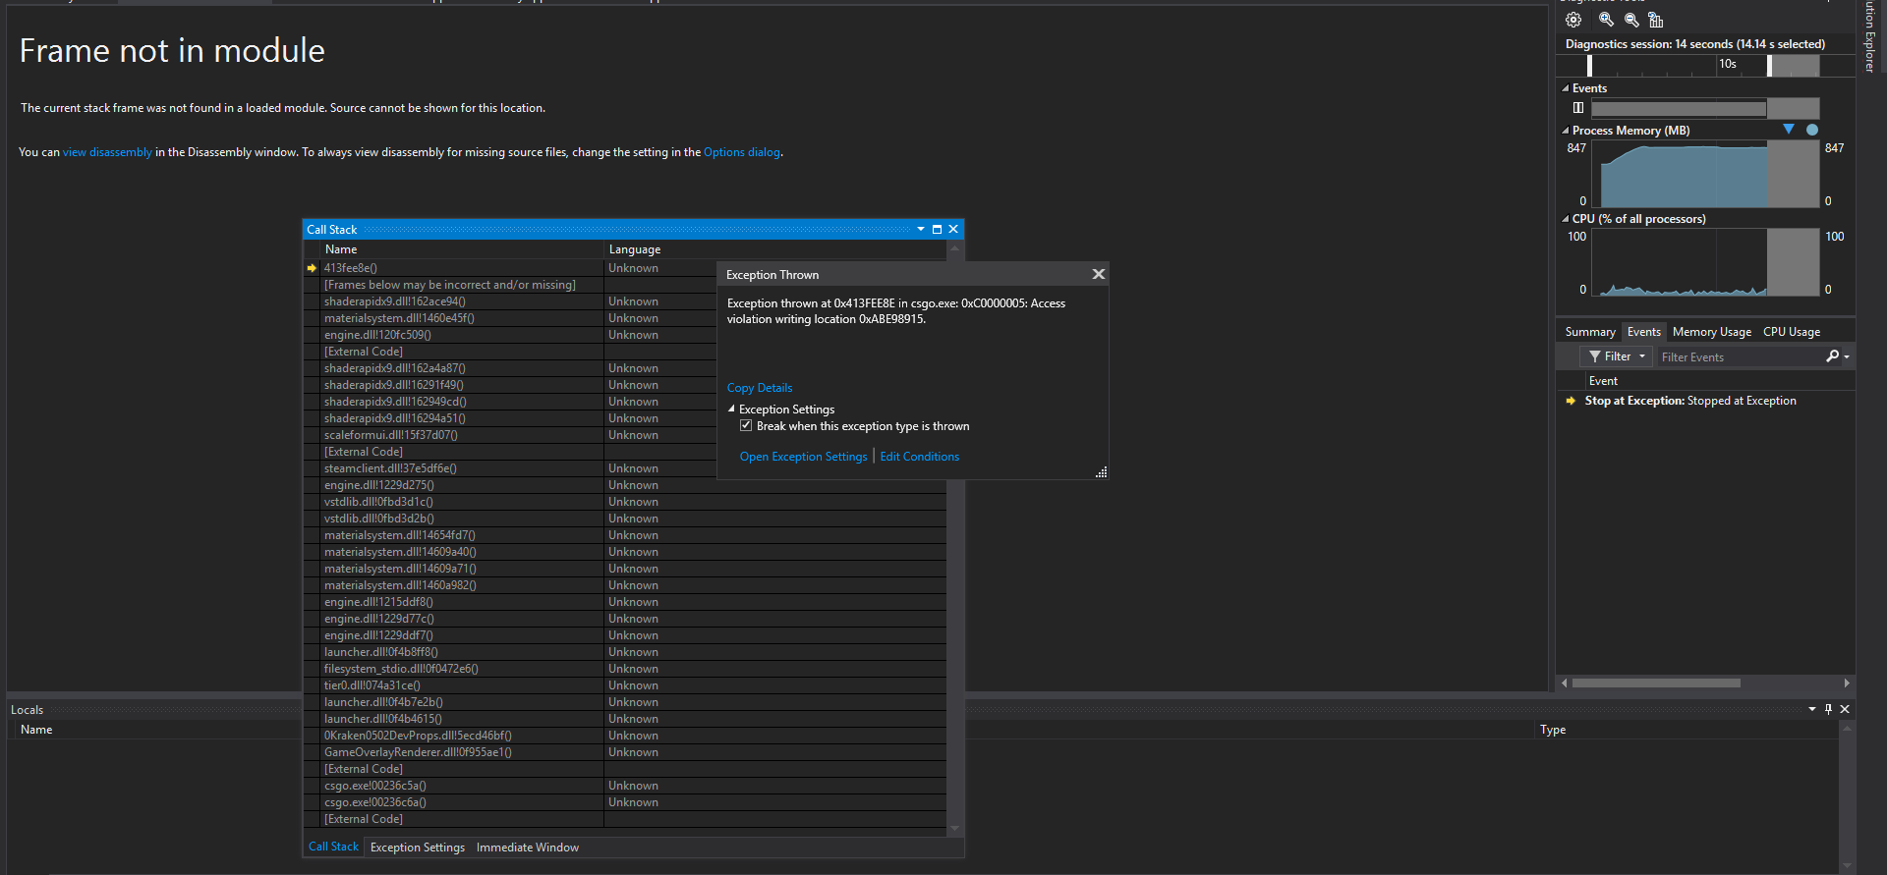Screen dimensions: 1887x875
Task: Open the 'Options dialog' link
Action: [x=742, y=152]
